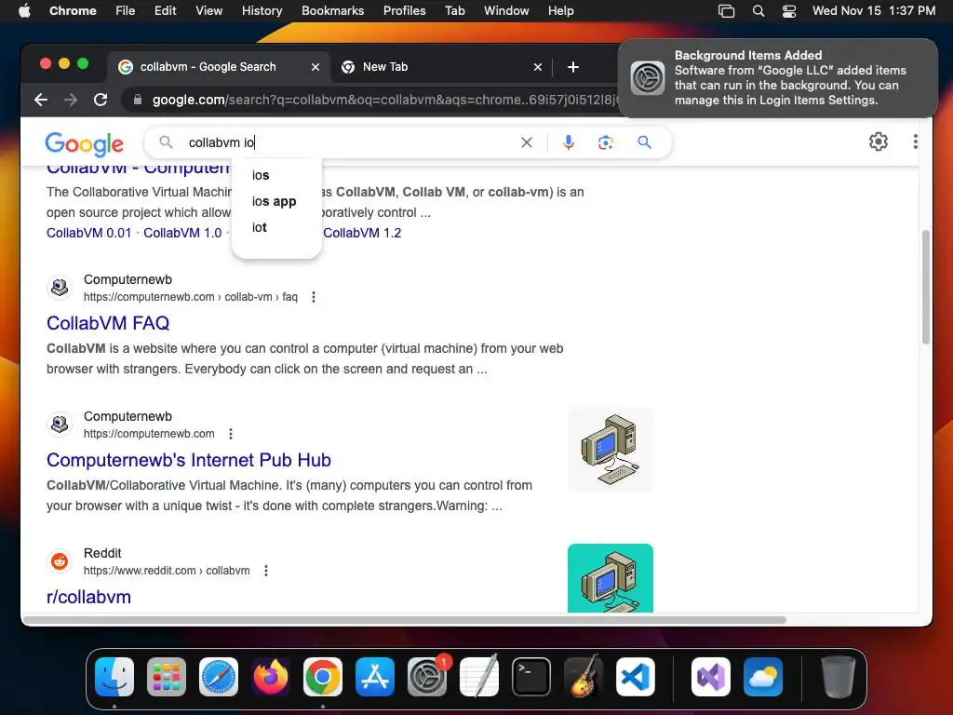The image size is (953, 715).
Task: Open the CollabVM FAQ link
Action: point(108,323)
